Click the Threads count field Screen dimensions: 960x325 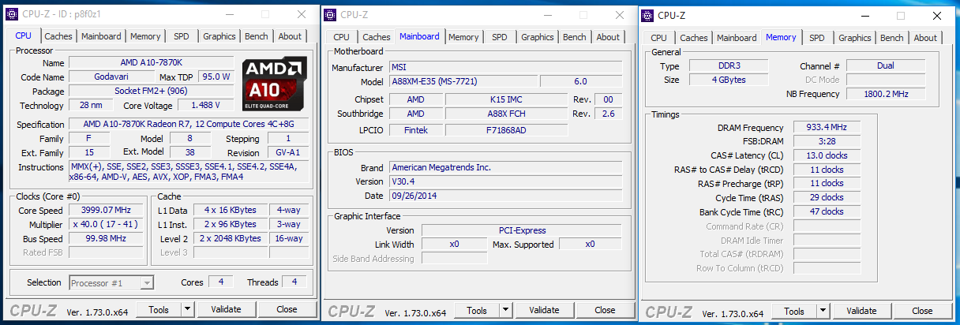(294, 282)
